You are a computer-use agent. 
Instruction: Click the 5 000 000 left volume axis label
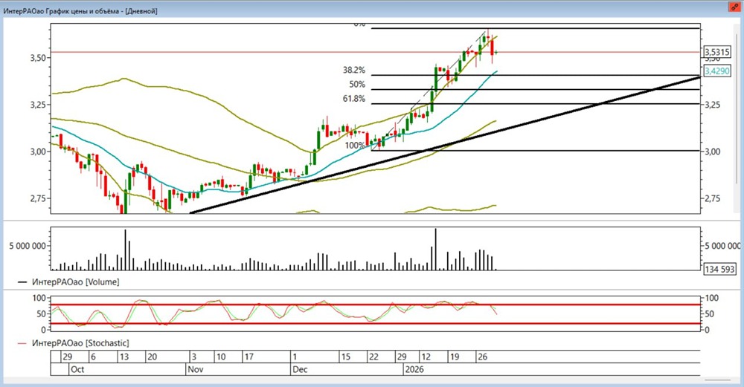(x=28, y=246)
